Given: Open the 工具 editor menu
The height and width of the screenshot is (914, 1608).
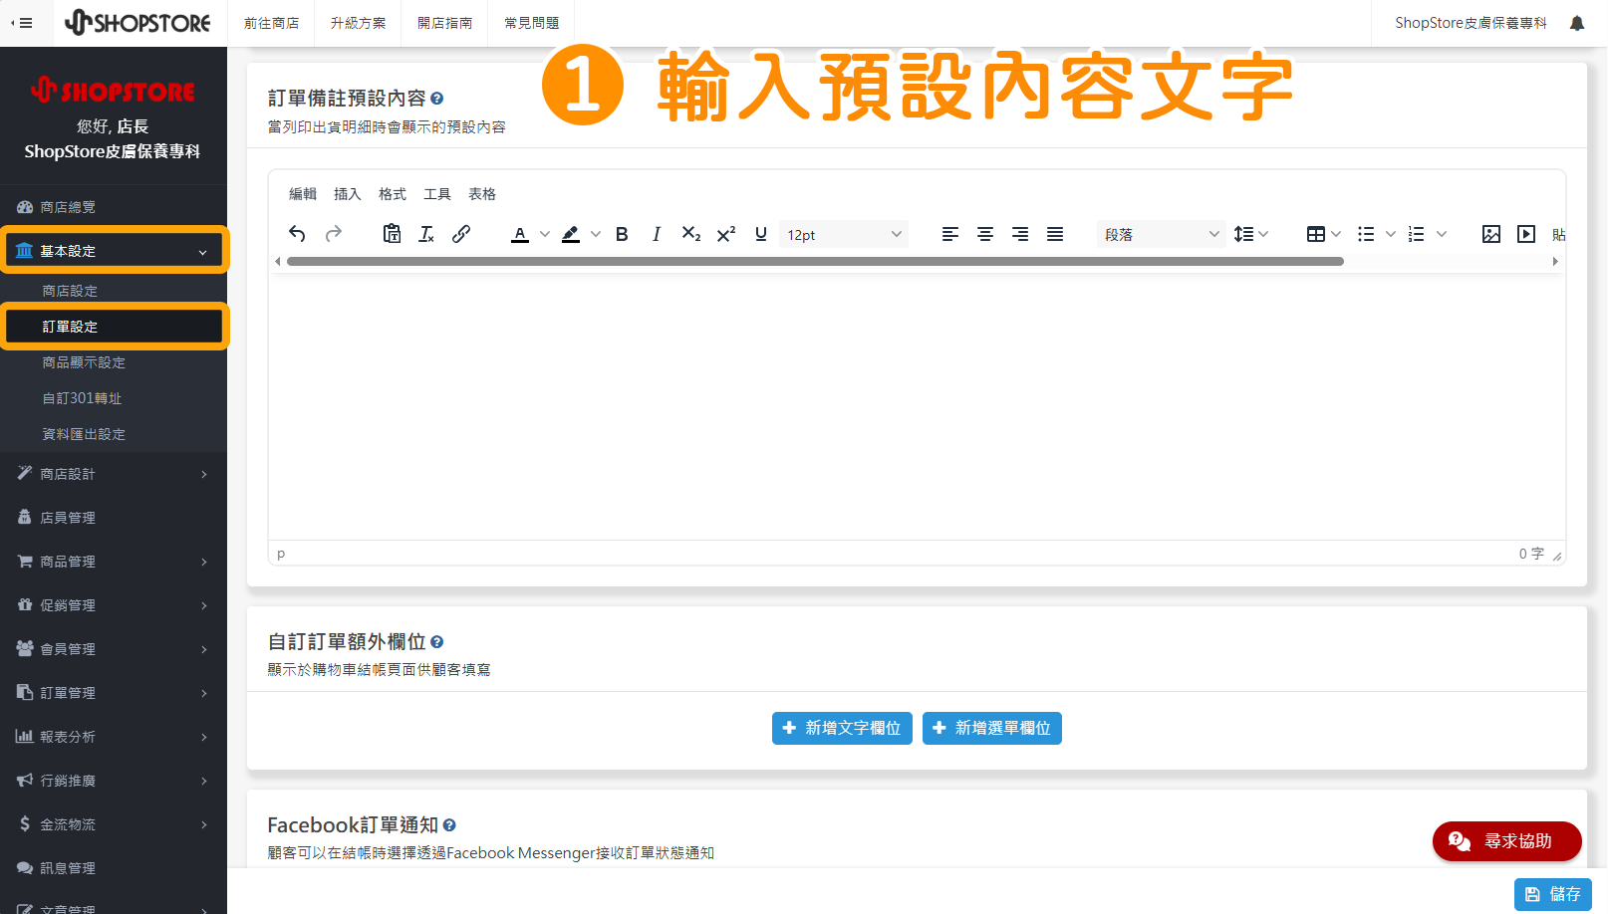Looking at the screenshot, I should 437,194.
